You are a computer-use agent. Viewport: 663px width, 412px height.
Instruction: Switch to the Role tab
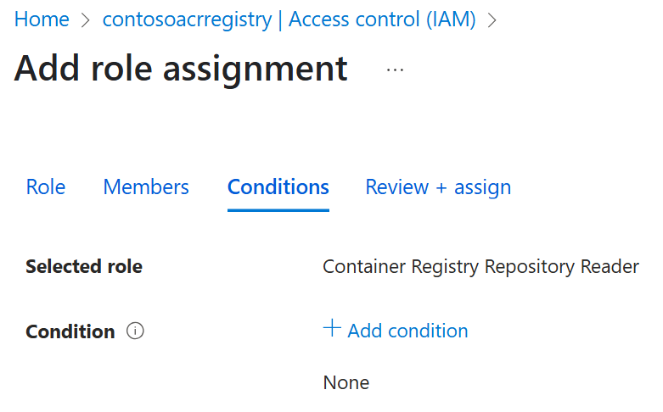(x=46, y=187)
